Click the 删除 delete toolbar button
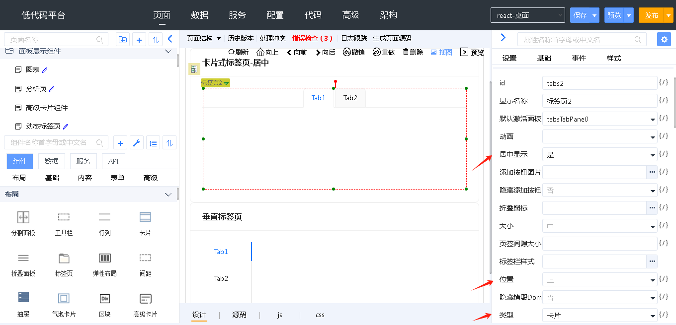Viewport: 676px width, 325px height. [413, 52]
